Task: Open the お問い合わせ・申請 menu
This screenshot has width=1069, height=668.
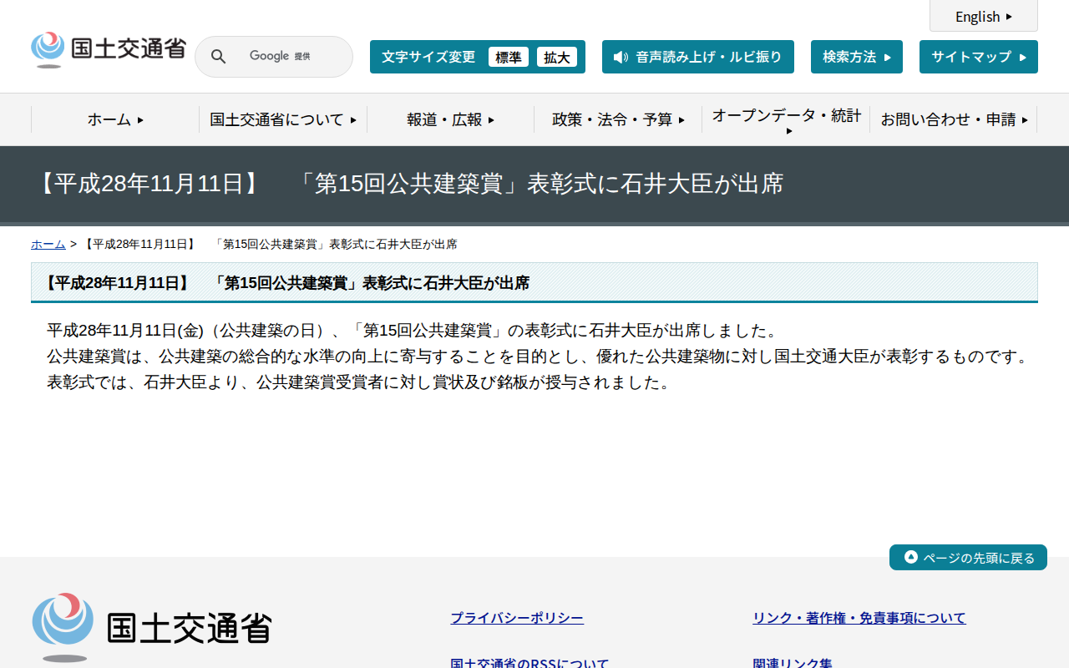Action: [x=954, y=119]
